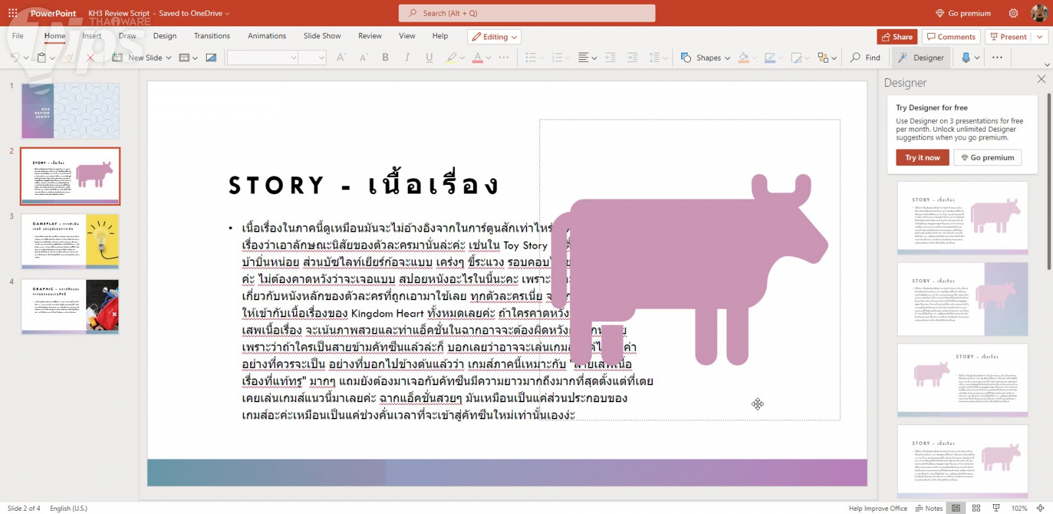
Task: Switch to Normal view in status bar
Action: (x=956, y=508)
